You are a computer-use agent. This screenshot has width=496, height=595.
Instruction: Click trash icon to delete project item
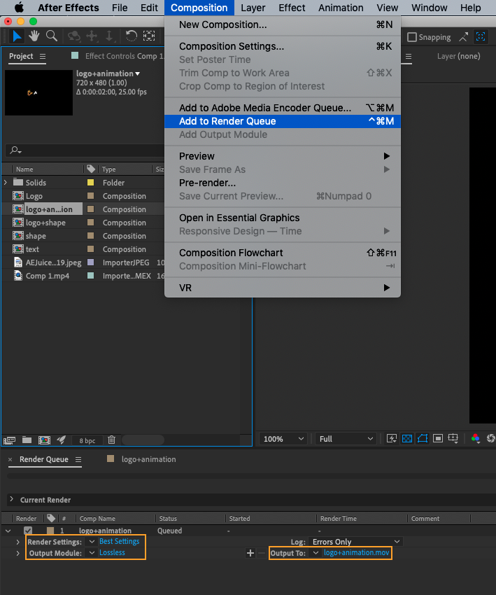[111, 440]
